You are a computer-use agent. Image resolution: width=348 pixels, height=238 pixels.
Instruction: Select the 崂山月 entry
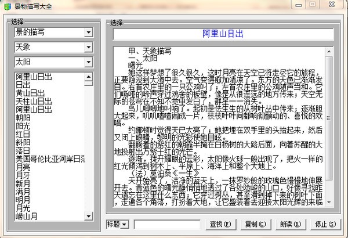click(x=27, y=215)
